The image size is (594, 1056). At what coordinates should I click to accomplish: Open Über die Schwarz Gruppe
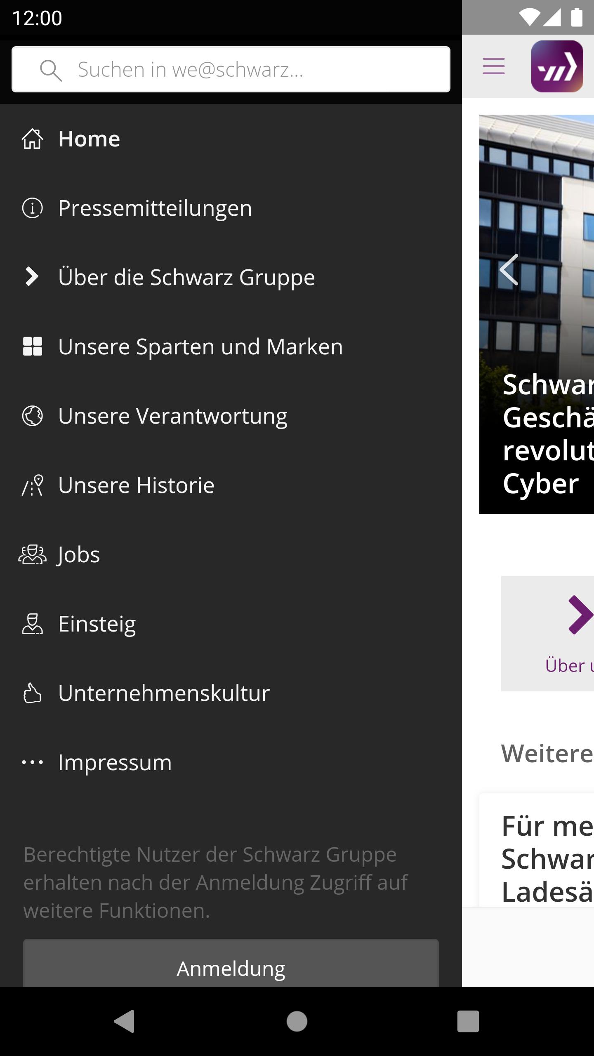231,277
